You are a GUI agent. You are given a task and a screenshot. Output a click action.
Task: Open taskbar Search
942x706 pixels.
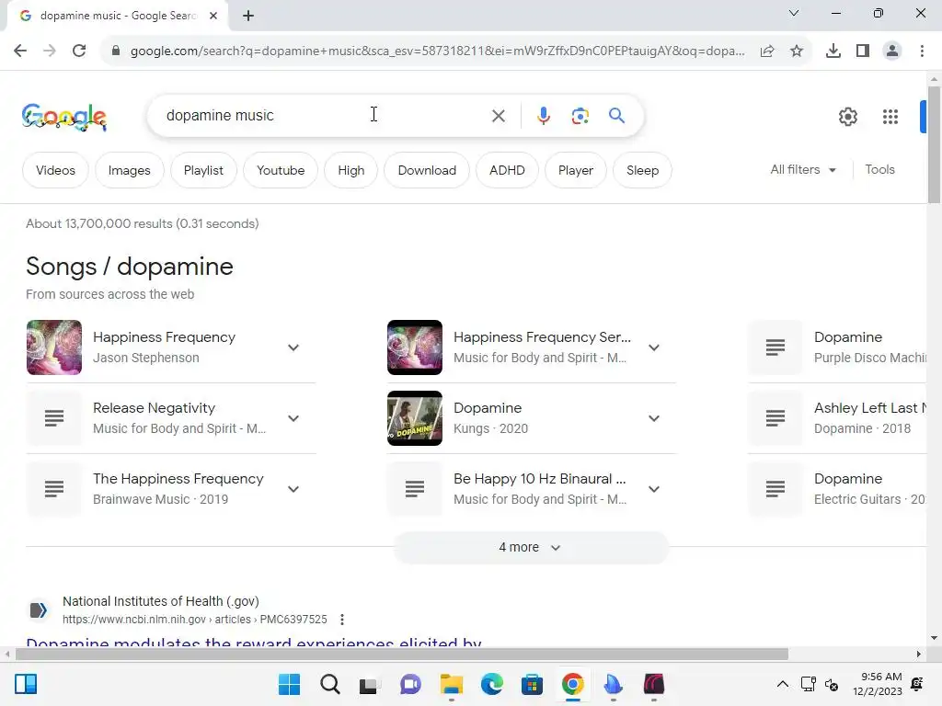coord(330,684)
